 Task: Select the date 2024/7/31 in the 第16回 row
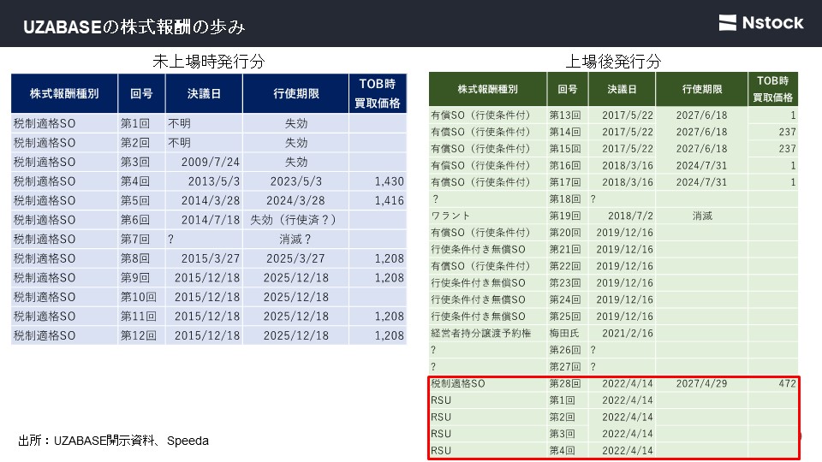(x=701, y=165)
